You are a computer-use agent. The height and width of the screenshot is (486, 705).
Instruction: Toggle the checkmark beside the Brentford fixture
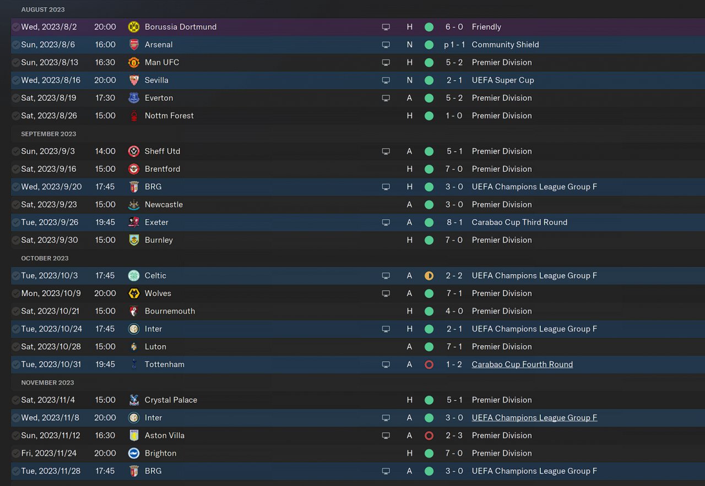click(x=16, y=169)
